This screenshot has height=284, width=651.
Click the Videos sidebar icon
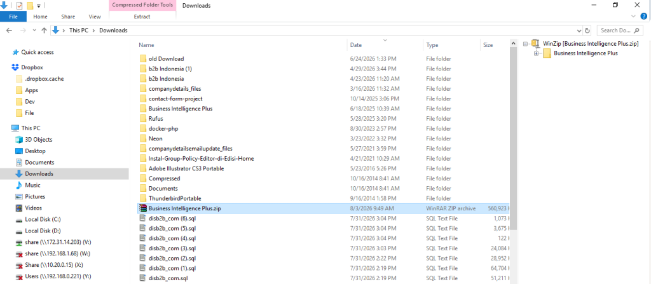pyautogui.click(x=18, y=208)
